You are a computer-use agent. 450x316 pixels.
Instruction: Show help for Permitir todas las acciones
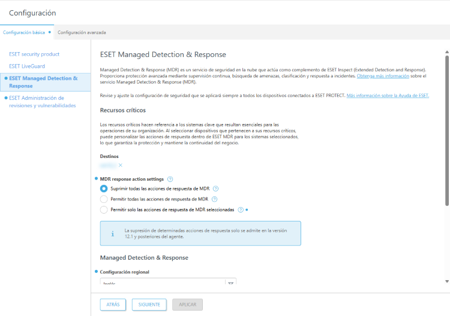click(x=214, y=199)
